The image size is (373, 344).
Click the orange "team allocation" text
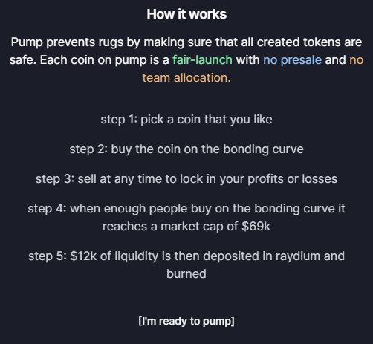[x=186, y=78]
